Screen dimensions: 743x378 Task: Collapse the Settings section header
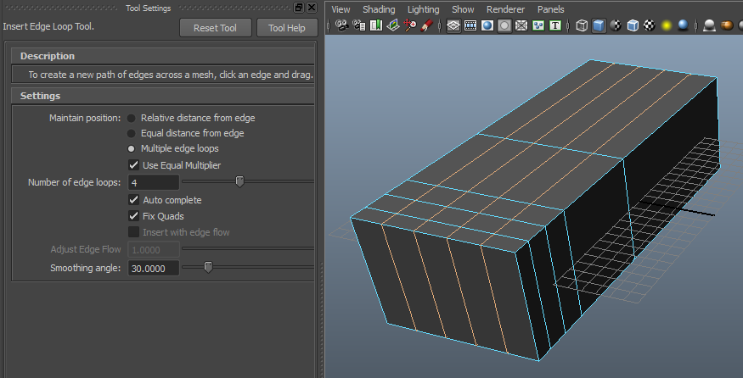coord(40,96)
